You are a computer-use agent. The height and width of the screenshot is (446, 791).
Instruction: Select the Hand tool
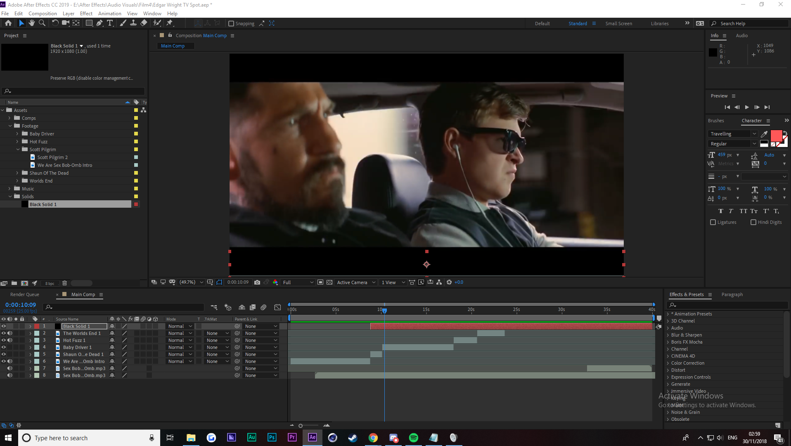coord(32,23)
